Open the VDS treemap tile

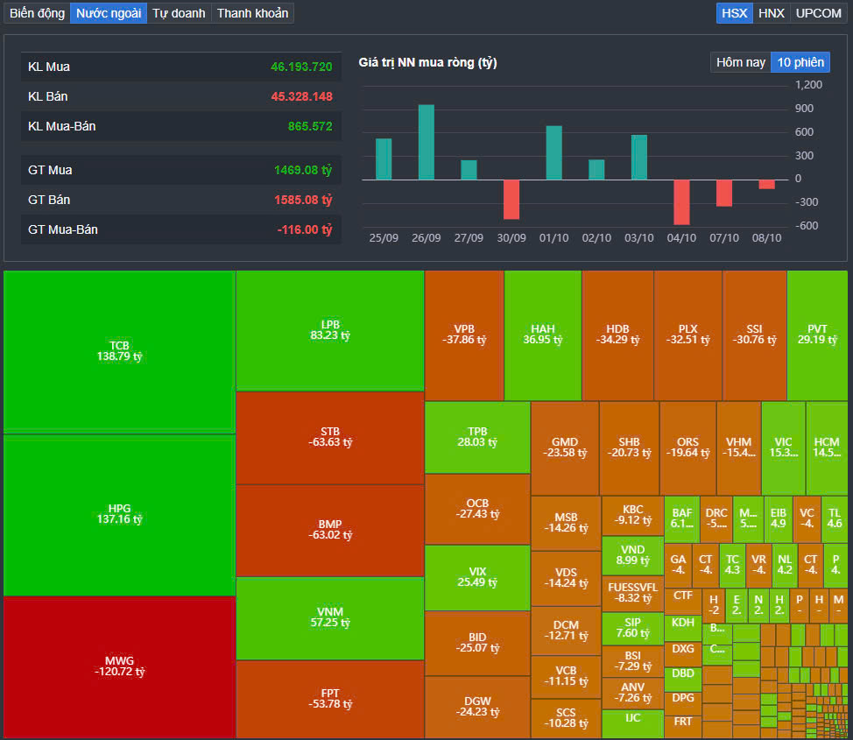coord(566,578)
